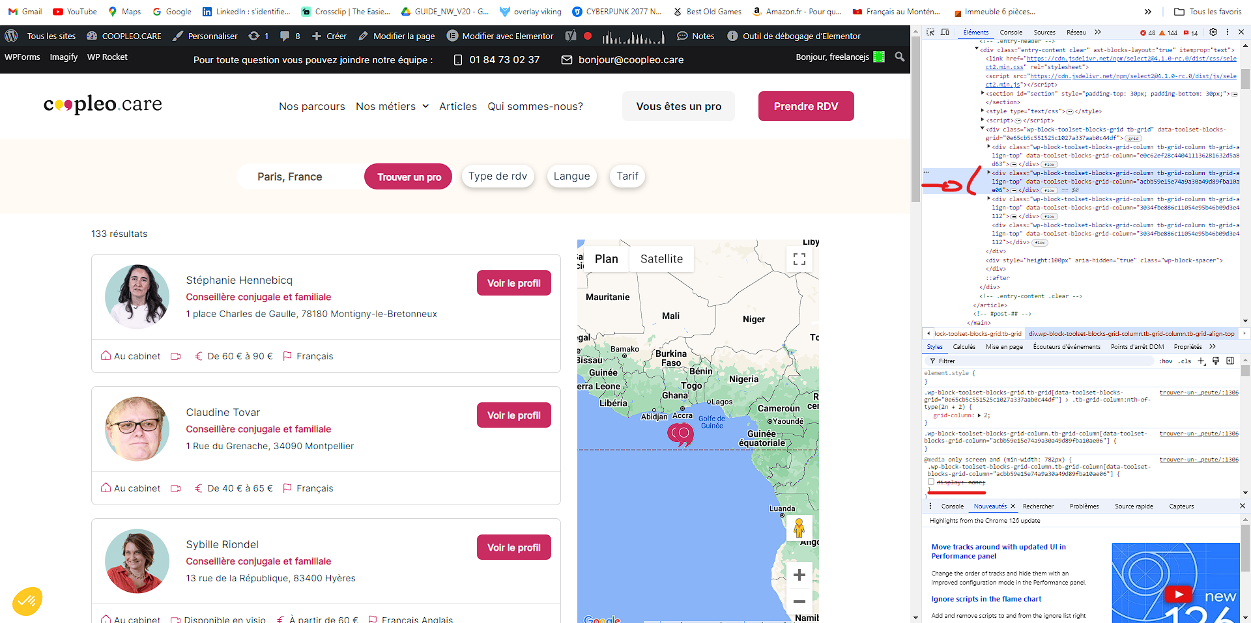Switch the map to Satellite view

coord(661,259)
